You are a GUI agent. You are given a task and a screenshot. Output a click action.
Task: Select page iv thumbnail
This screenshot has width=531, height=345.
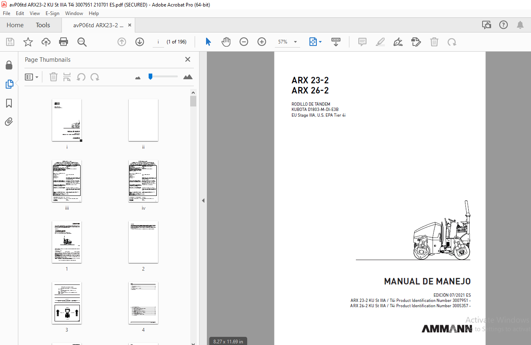[143, 181]
